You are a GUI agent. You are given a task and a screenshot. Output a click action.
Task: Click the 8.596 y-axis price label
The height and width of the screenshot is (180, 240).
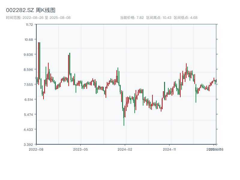(29, 70)
